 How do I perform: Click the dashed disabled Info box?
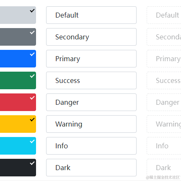pyautogui.click(x=164, y=146)
